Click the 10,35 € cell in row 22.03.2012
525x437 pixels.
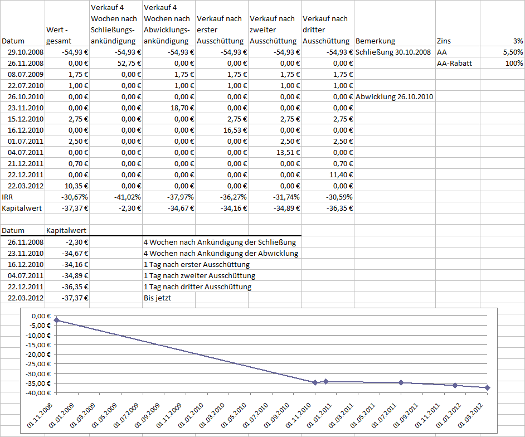point(67,186)
